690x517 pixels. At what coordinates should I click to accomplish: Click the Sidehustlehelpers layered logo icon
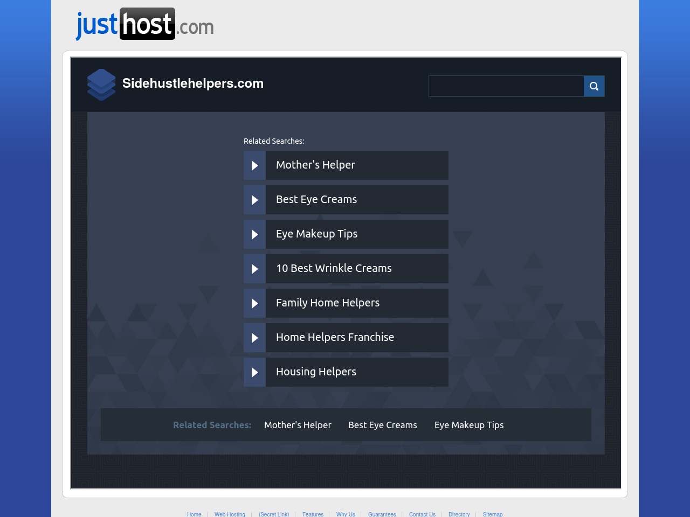(x=101, y=85)
